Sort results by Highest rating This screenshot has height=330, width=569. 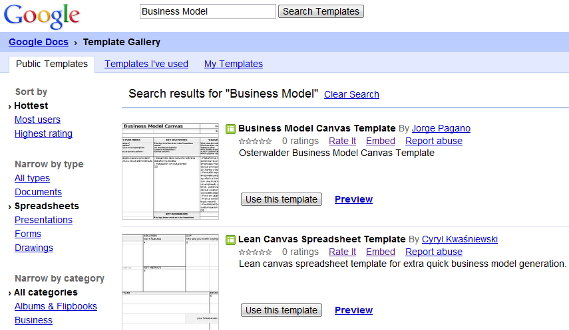point(43,133)
